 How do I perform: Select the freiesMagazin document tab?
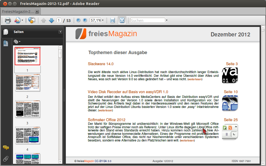coord(18,12)
